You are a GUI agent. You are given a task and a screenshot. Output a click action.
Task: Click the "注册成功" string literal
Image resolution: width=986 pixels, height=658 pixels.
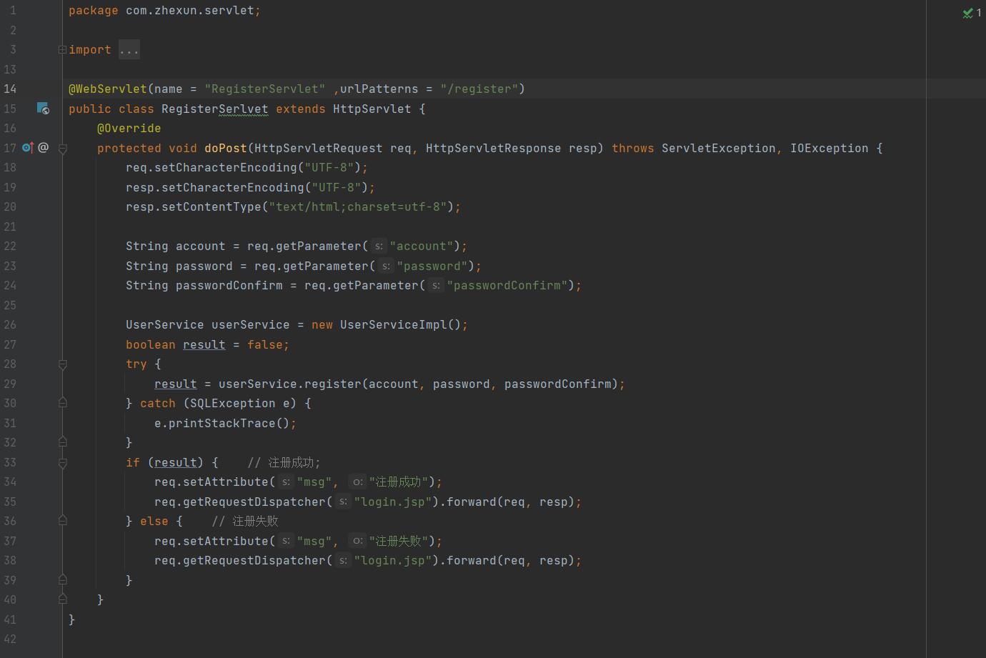399,482
